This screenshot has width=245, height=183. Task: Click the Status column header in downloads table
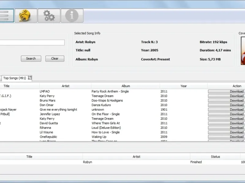pyautogui.click(x=215, y=157)
